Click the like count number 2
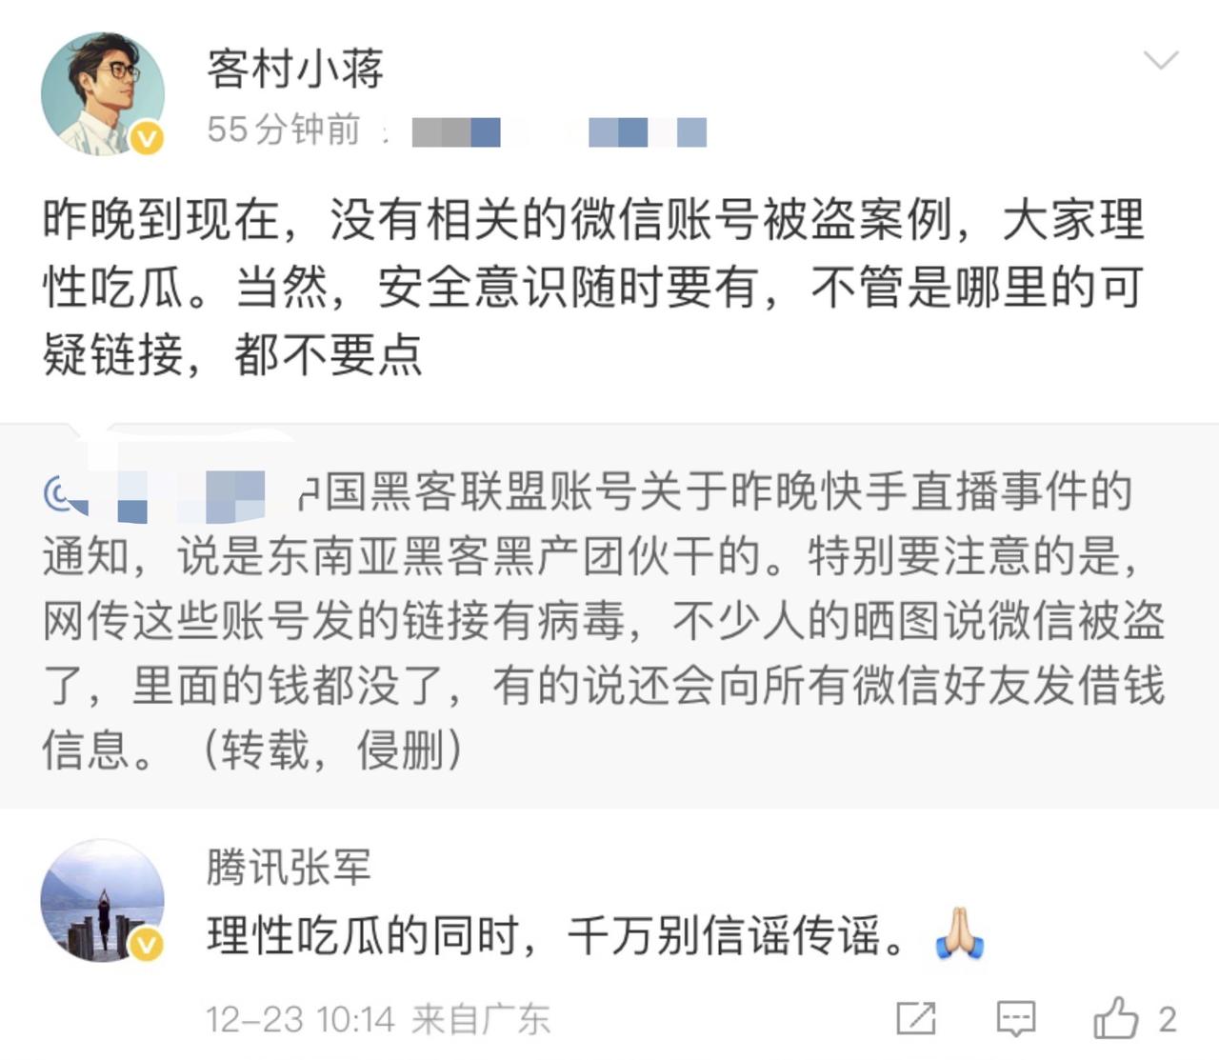The image size is (1219, 1060). click(x=1169, y=1018)
